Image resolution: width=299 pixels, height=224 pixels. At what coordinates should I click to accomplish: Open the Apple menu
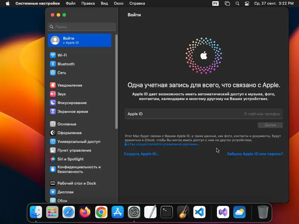pos(8,3)
